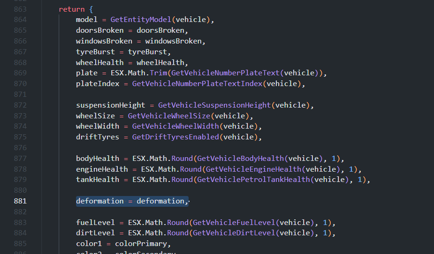Click the GetDriftTyresEnabled function call
The image size is (434, 254).
[175, 137]
